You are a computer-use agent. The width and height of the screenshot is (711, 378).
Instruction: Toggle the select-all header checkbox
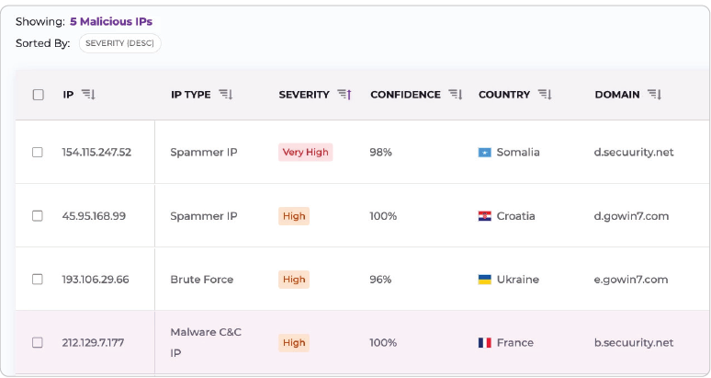click(x=38, y=95)
